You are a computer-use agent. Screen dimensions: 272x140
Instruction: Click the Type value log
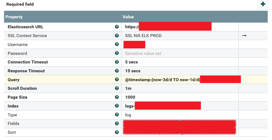tap(128, 115)
